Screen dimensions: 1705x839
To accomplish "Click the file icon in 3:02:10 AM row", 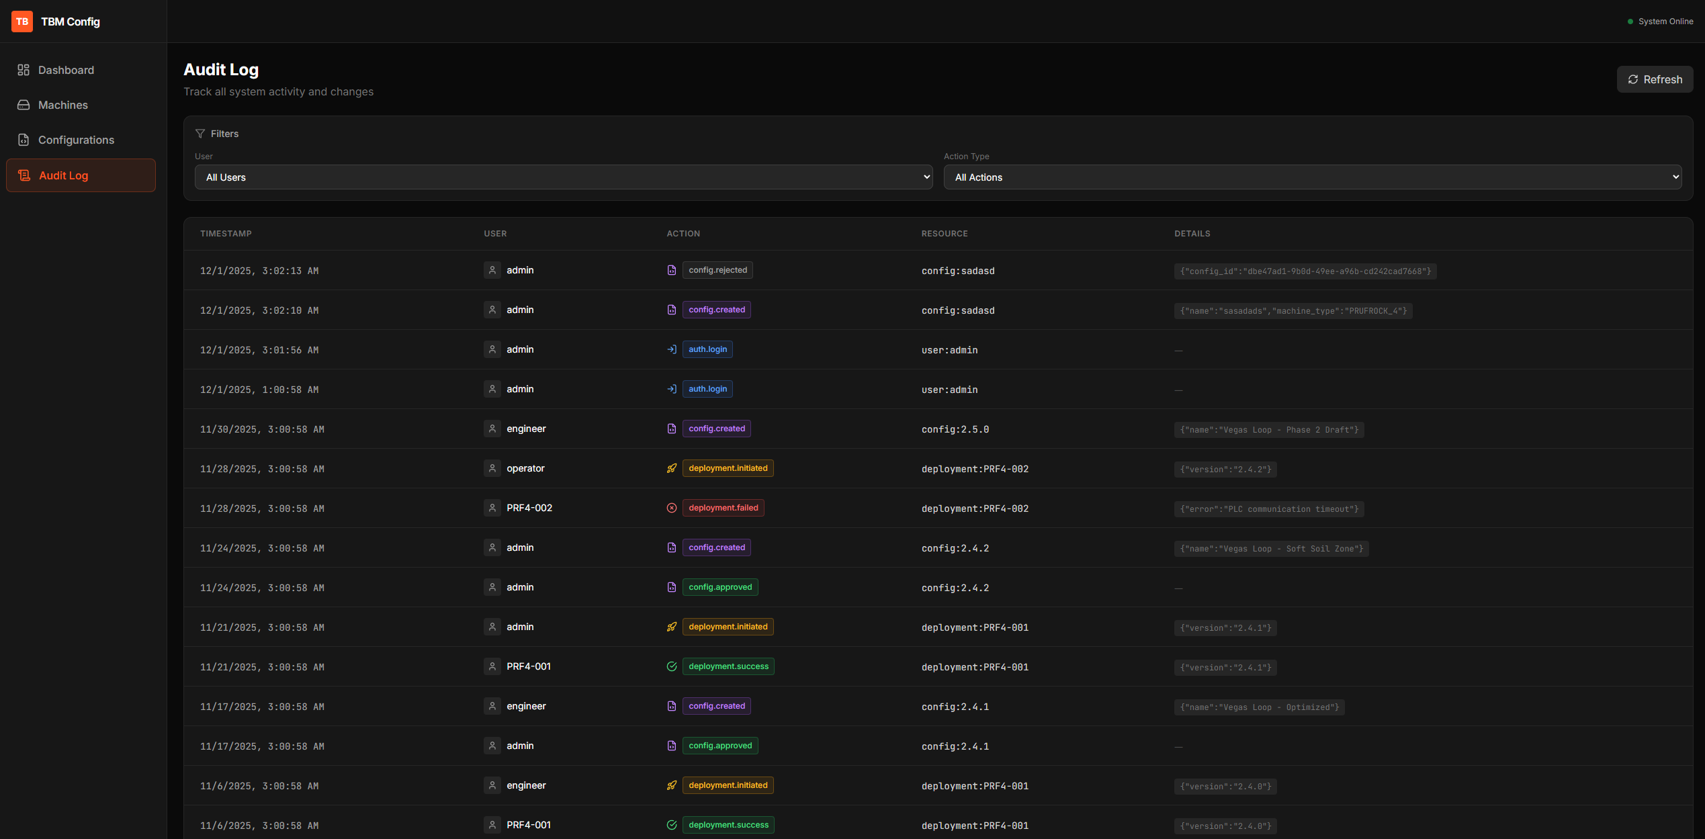I will 672,310.
